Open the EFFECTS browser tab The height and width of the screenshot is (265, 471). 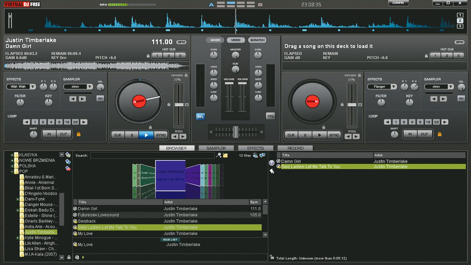pyautogui.click(x=255, y=148)
